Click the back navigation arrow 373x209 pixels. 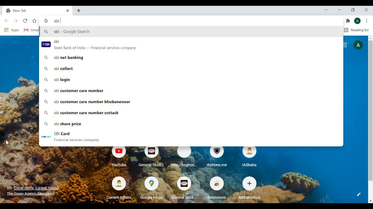pos(6,21)
